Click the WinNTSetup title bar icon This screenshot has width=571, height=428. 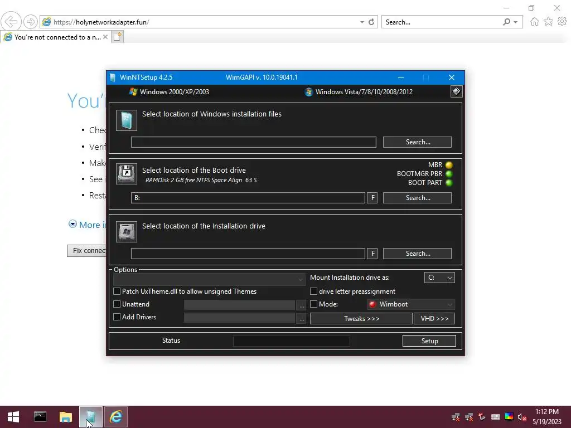(113, 77)
